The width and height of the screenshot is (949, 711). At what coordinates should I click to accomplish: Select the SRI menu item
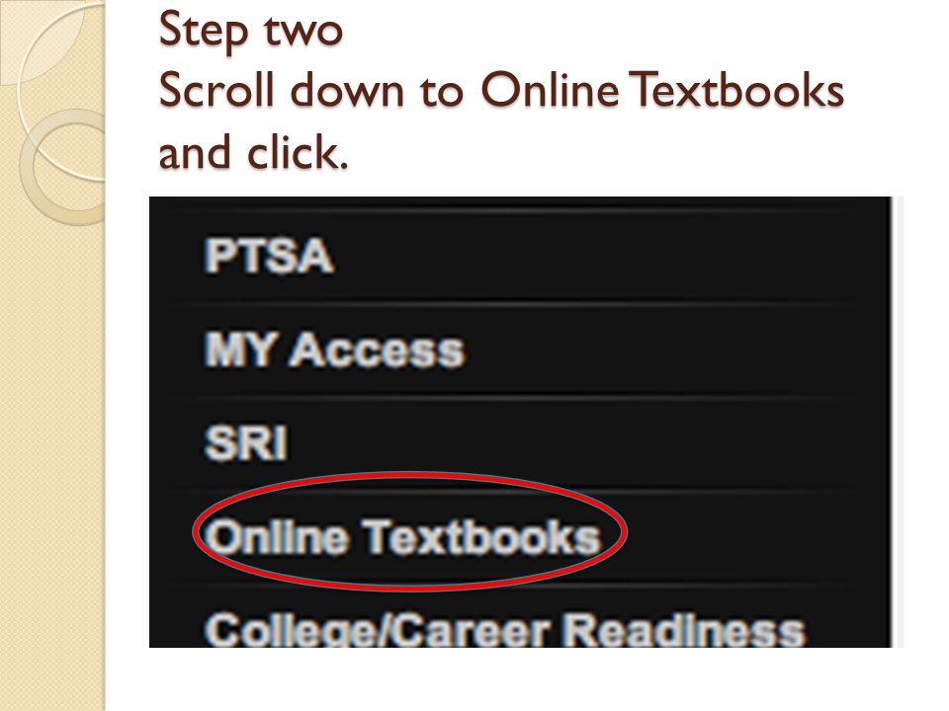[x=246, y=443]
